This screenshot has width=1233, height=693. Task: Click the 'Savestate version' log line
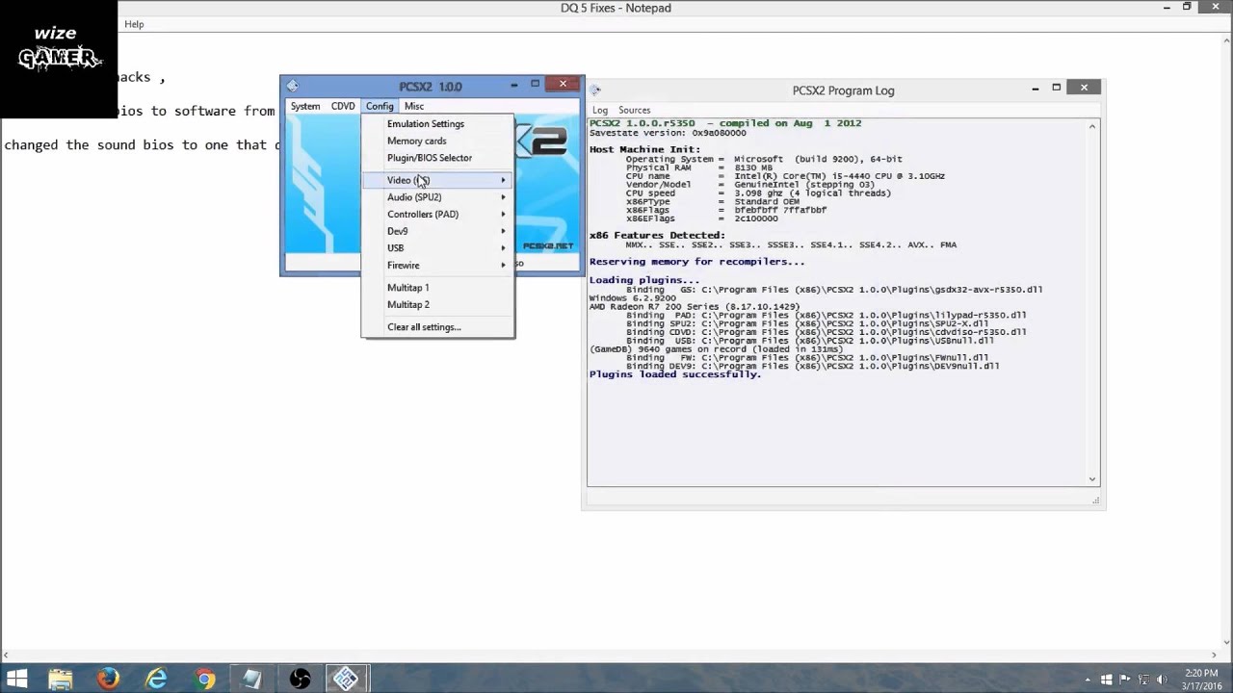(x=668, y=133)
